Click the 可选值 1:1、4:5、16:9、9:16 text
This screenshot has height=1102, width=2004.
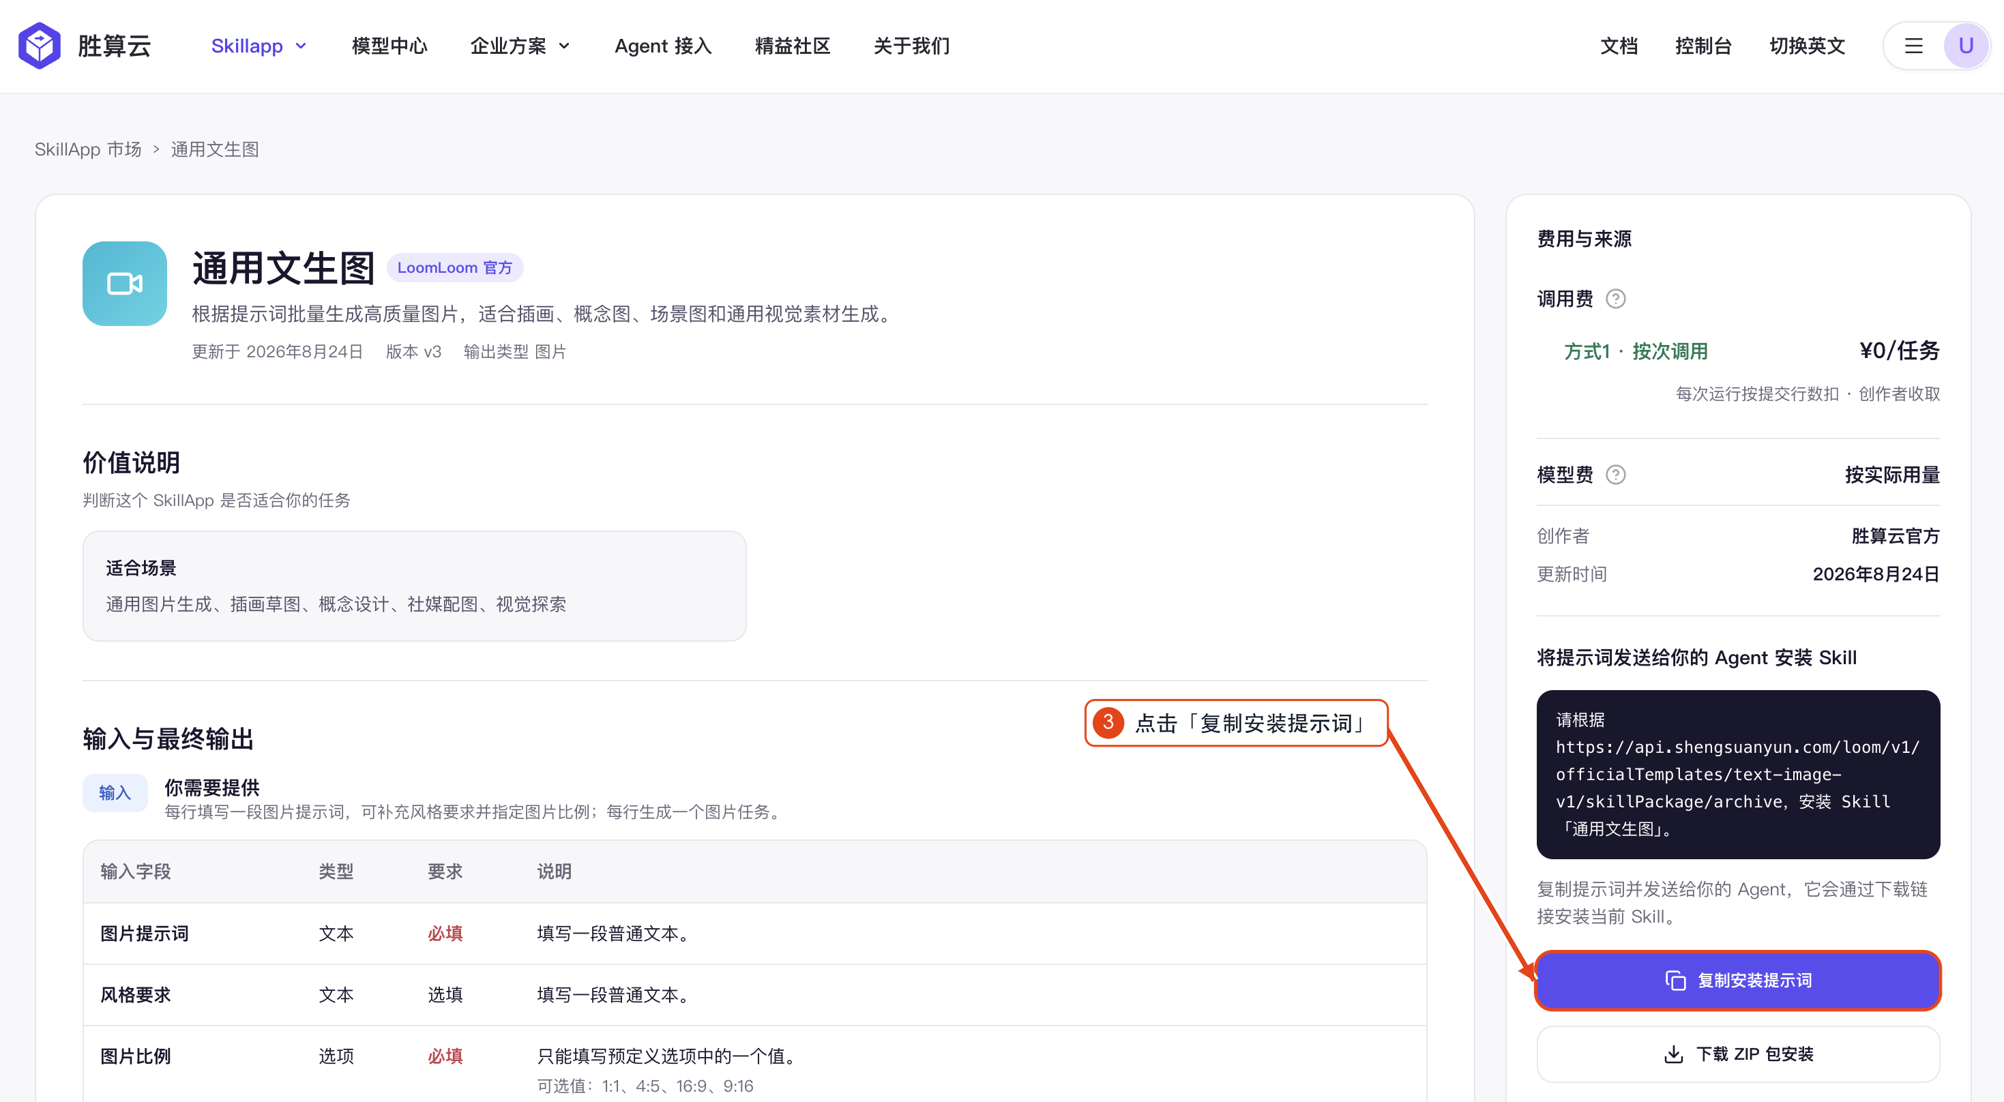(x=645, y=1086)
